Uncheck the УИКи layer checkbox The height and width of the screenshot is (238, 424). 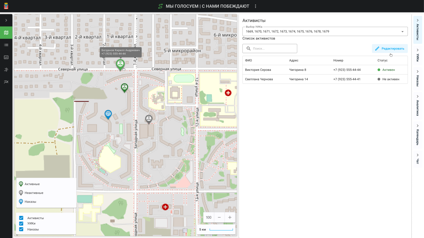(x=21, y=223)
